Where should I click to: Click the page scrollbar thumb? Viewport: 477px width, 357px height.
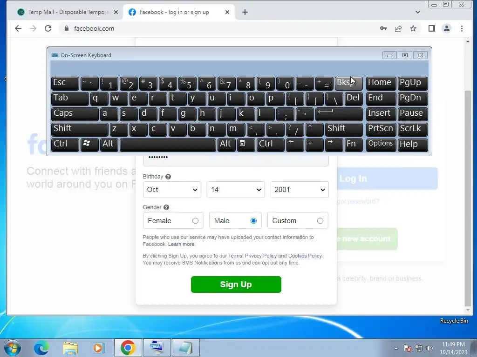click(x=468, y=199)
